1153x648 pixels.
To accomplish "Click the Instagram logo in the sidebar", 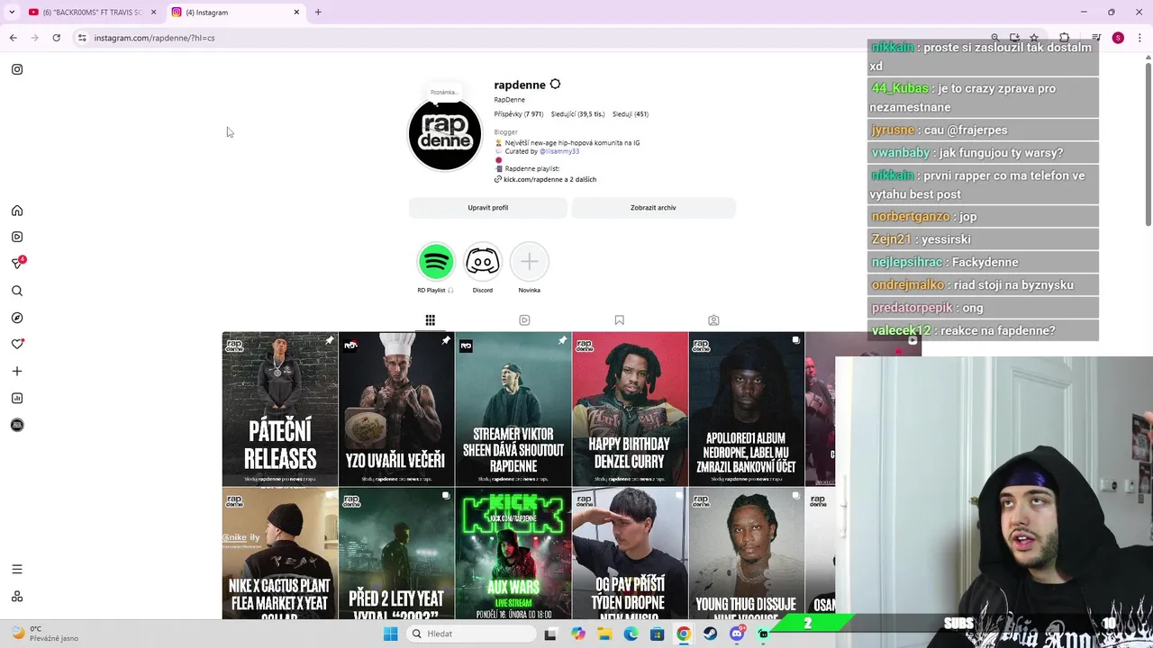I will tap(17, 69).
